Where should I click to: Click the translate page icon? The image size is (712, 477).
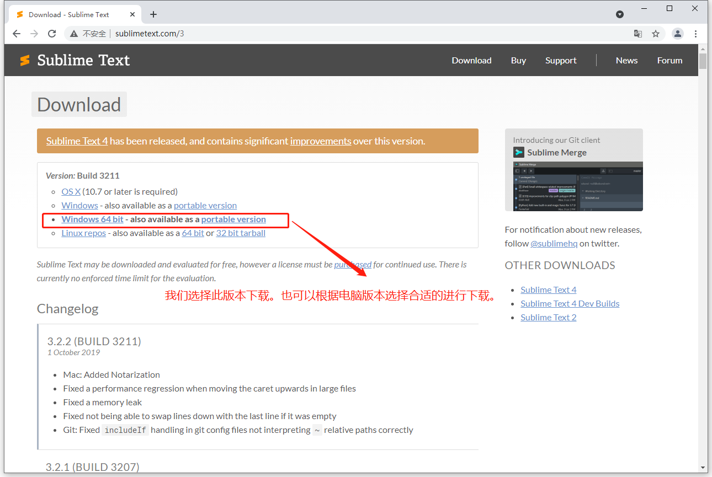point(638,34)
